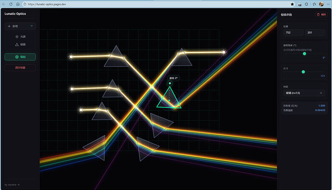The image size is (332, 190).
Task: Click the Lunatic Optics title
Action: 15,14
